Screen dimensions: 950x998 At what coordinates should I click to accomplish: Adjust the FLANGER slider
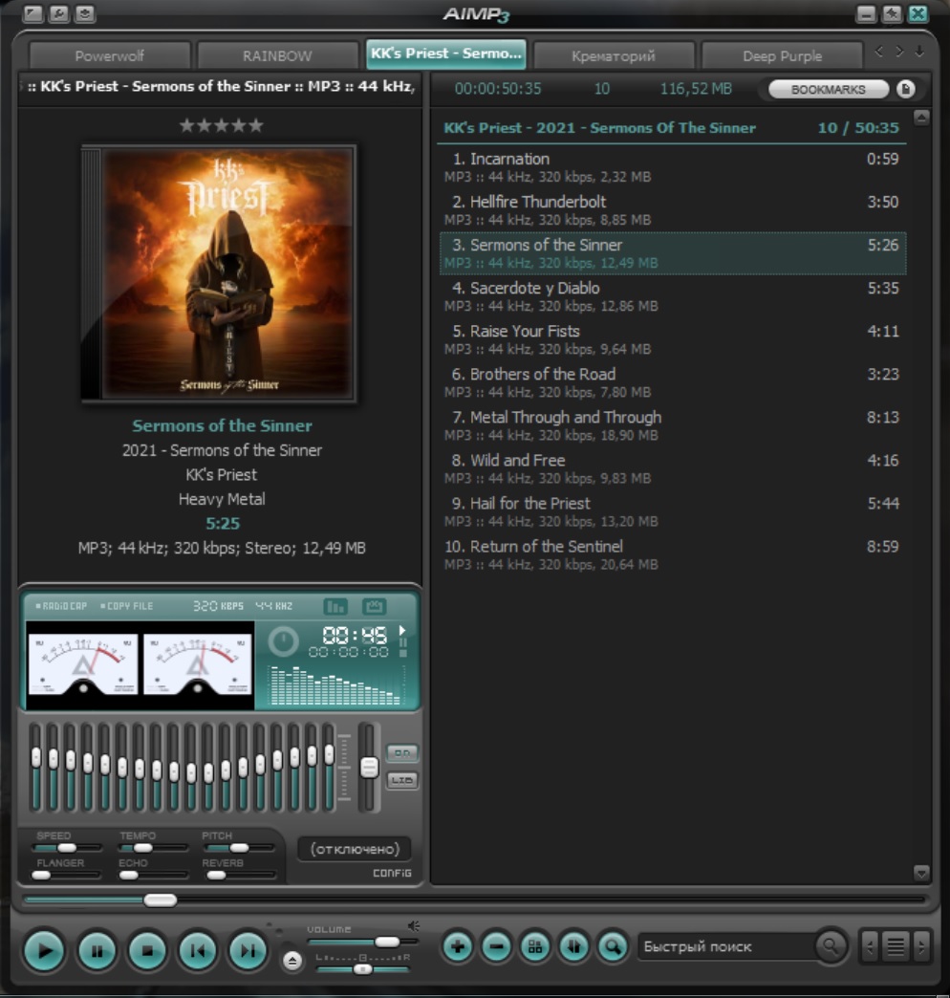67,875
